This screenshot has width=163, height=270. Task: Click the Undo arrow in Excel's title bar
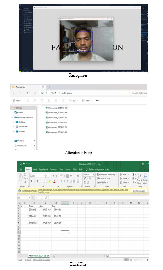(x=24, y=164)
